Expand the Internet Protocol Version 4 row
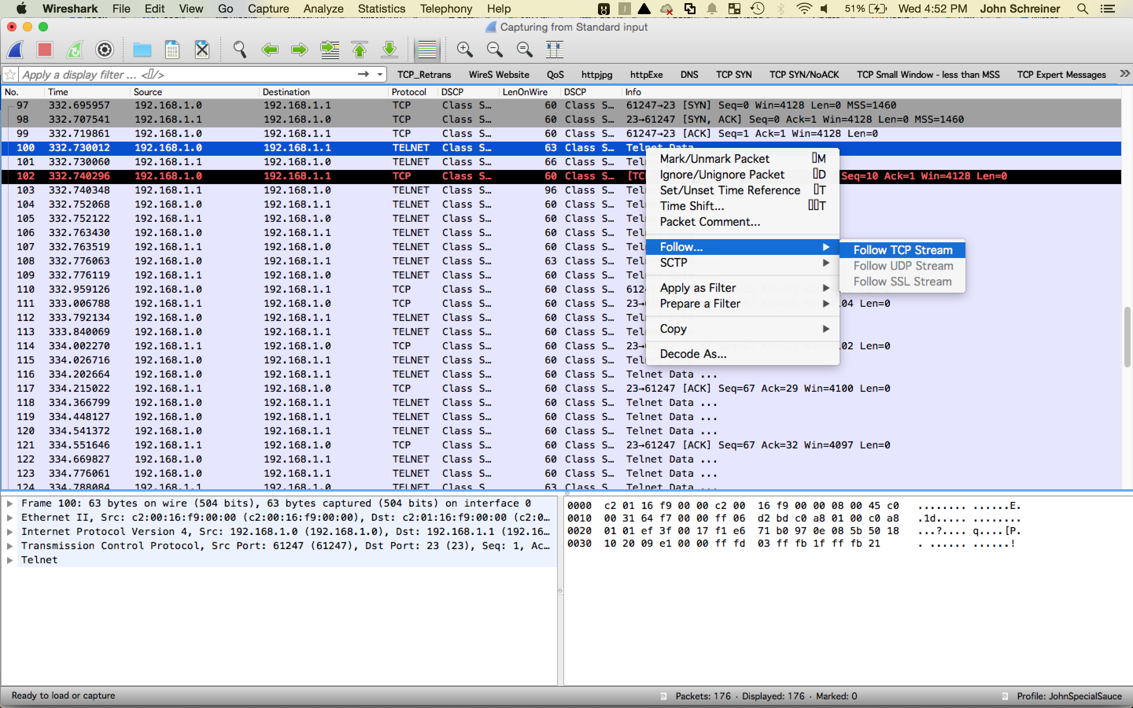Screen dimensions: 1133x708 click(x=9, y=531)
